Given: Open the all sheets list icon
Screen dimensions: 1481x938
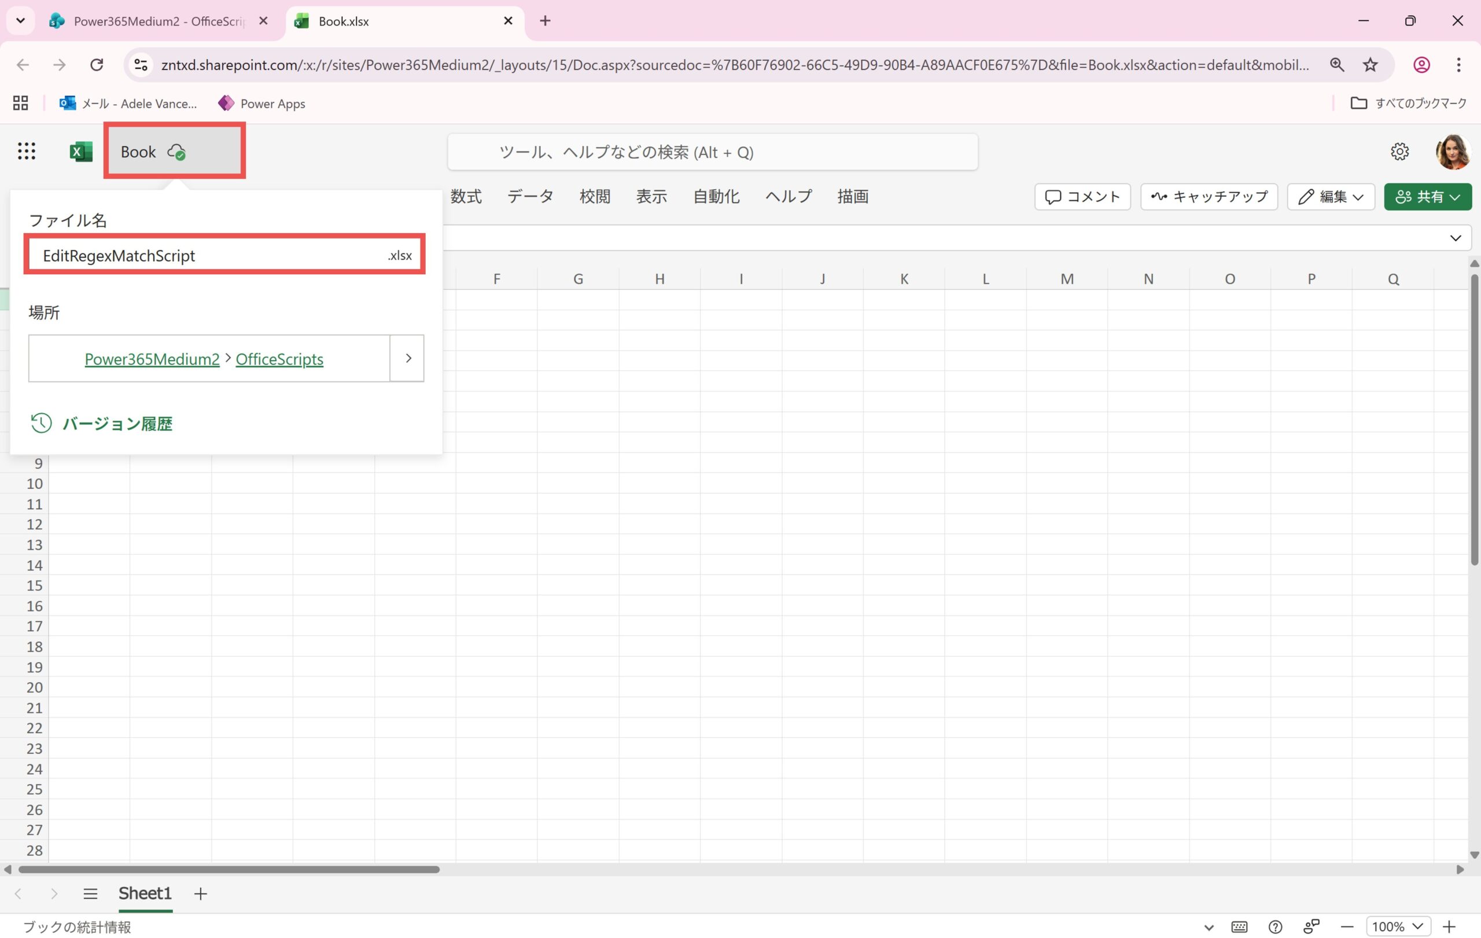Looking at the screenshot, I should (x=90, y=893).
